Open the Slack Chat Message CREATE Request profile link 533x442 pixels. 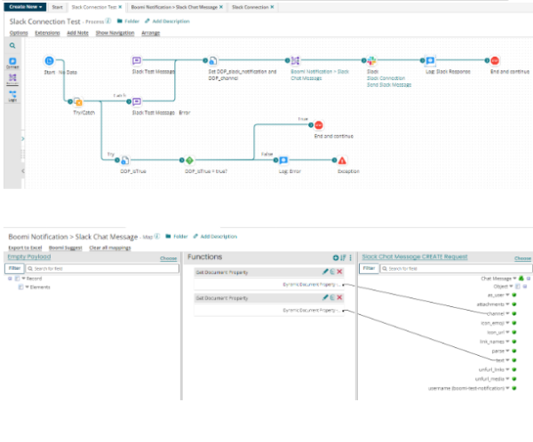[x=414, y=257]
